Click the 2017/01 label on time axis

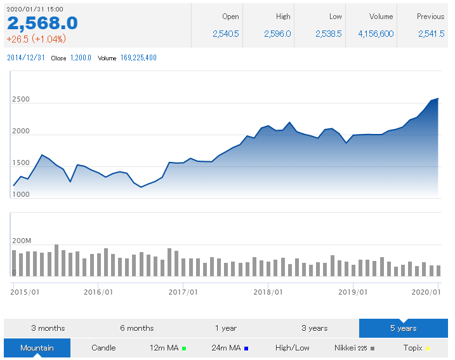pyautogui.click(x=183, y=292)
